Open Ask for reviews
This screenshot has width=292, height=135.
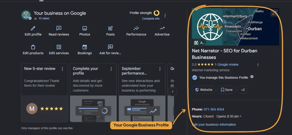click(110, 50)
